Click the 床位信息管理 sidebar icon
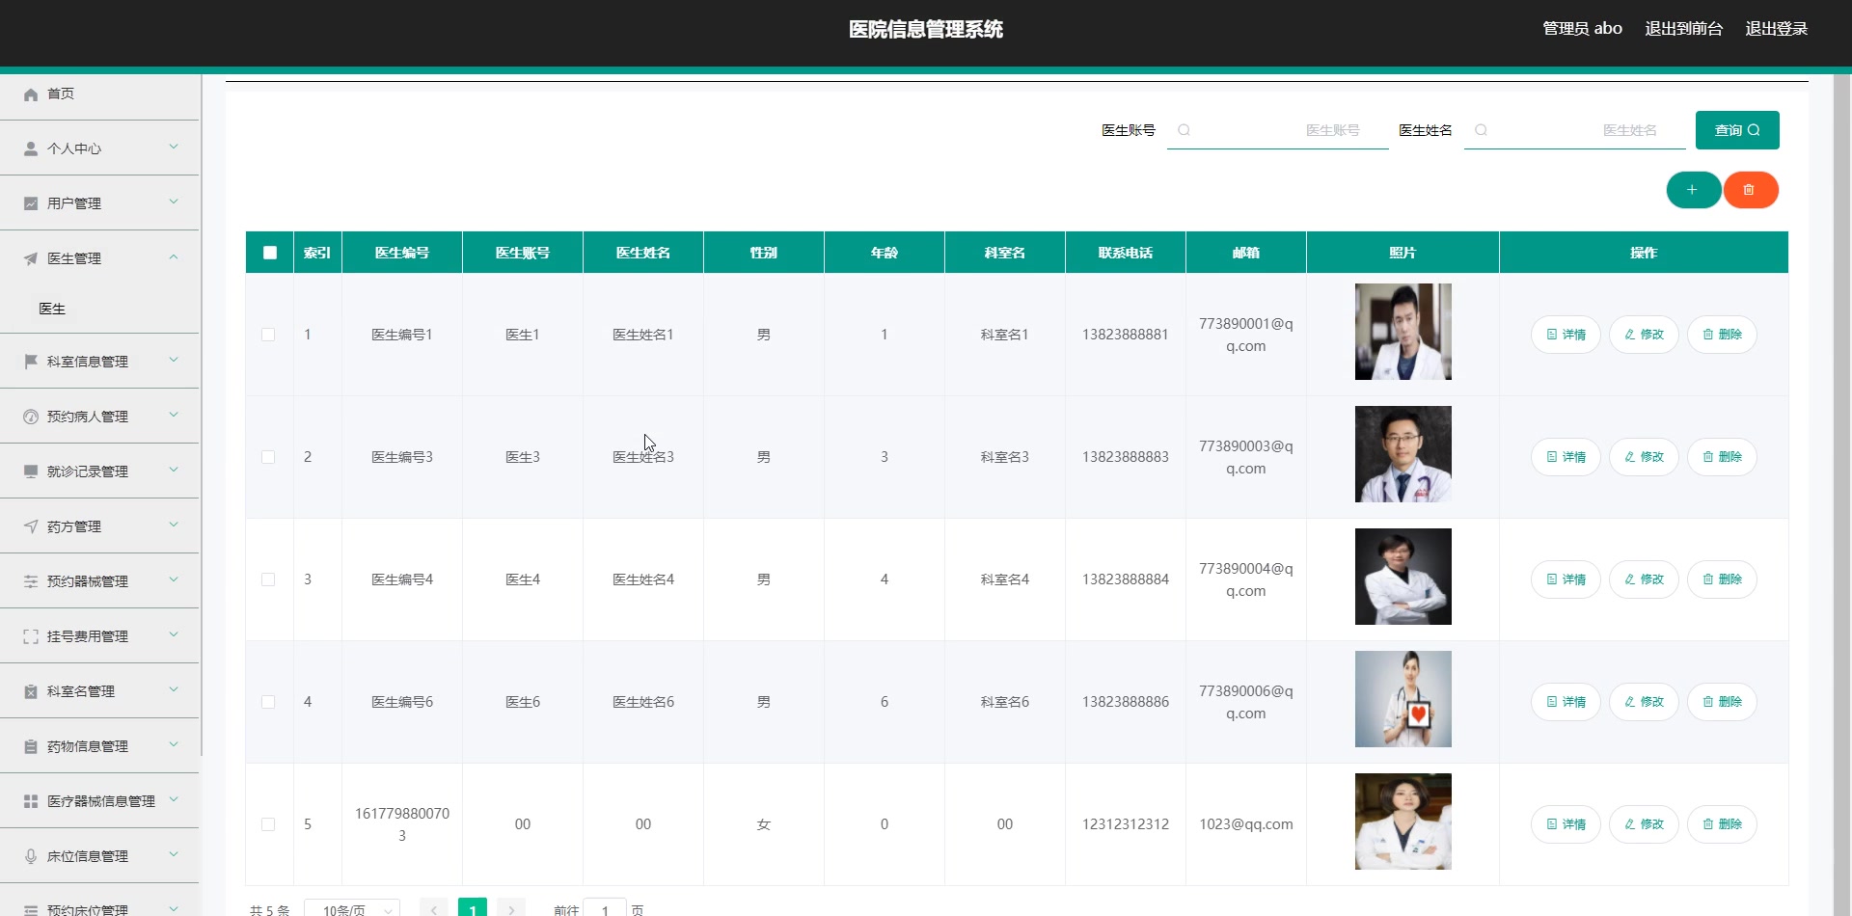The image size is (1852, 916). point(29,855)
